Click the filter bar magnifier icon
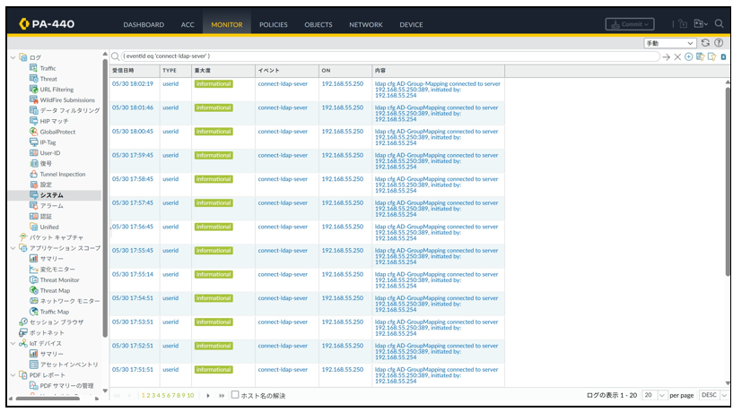 pos(115,56)
